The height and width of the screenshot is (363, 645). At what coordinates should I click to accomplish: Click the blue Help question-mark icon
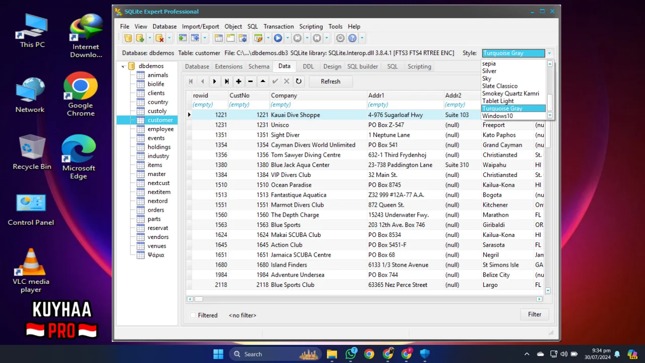point(352,38)
